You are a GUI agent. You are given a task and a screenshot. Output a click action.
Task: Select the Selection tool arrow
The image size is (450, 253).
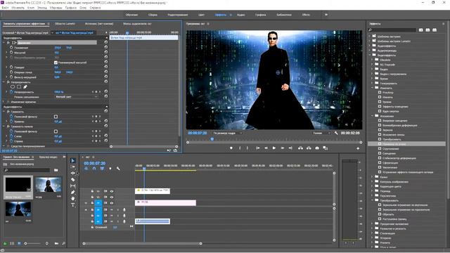[x=73, y=161]
